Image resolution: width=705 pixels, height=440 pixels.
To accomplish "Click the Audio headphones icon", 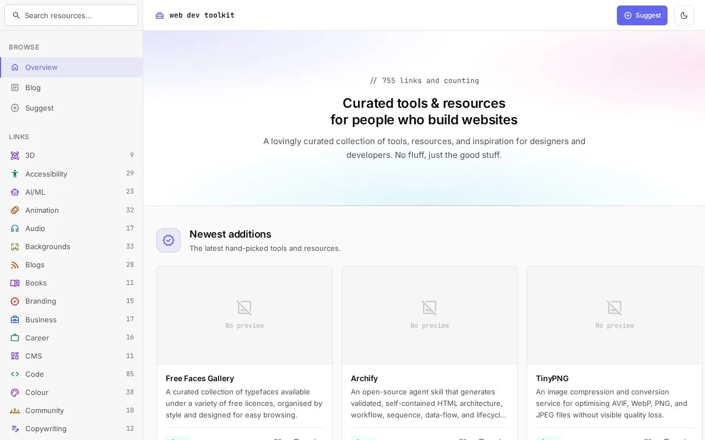I will coord(15,228).
